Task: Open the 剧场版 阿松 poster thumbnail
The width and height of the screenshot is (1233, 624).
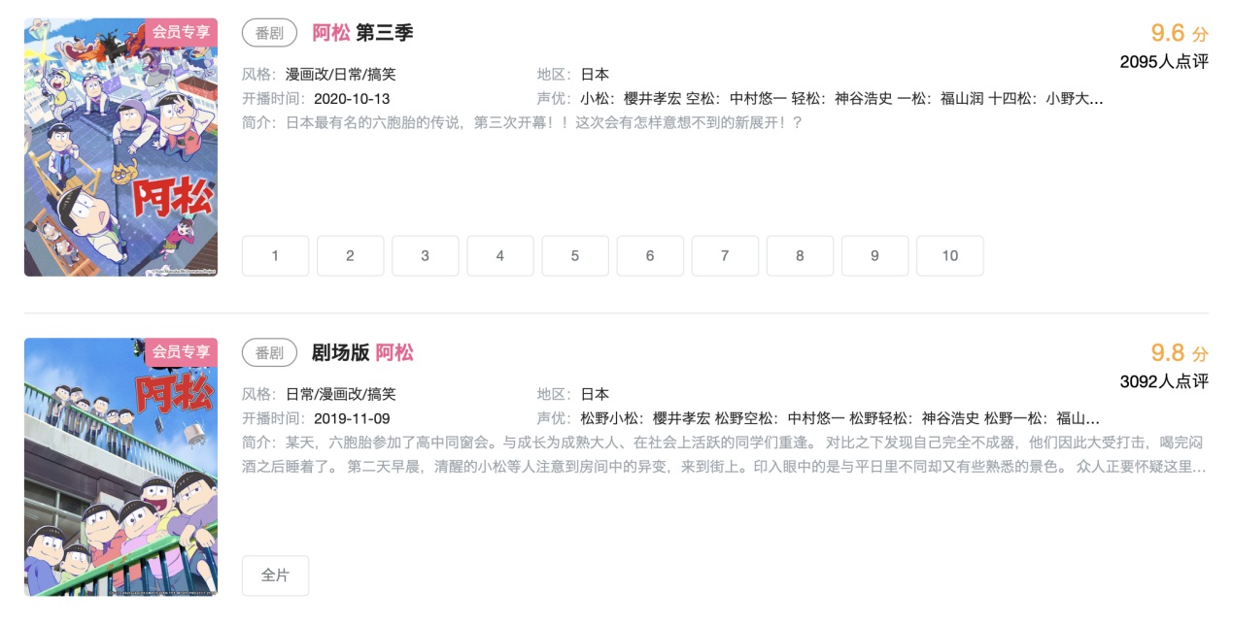Action: (120, 467)
